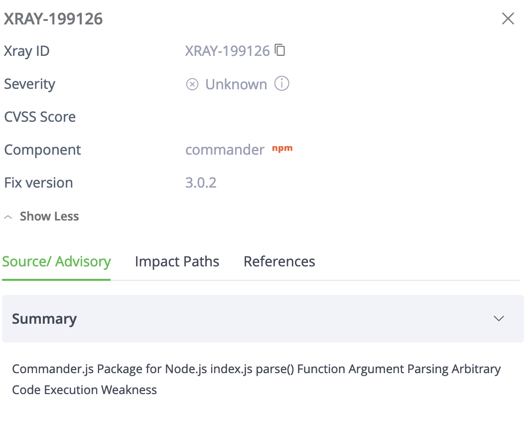Select the vulnerability summary description text
Screen dimensions: 531x428
[256, 379]
